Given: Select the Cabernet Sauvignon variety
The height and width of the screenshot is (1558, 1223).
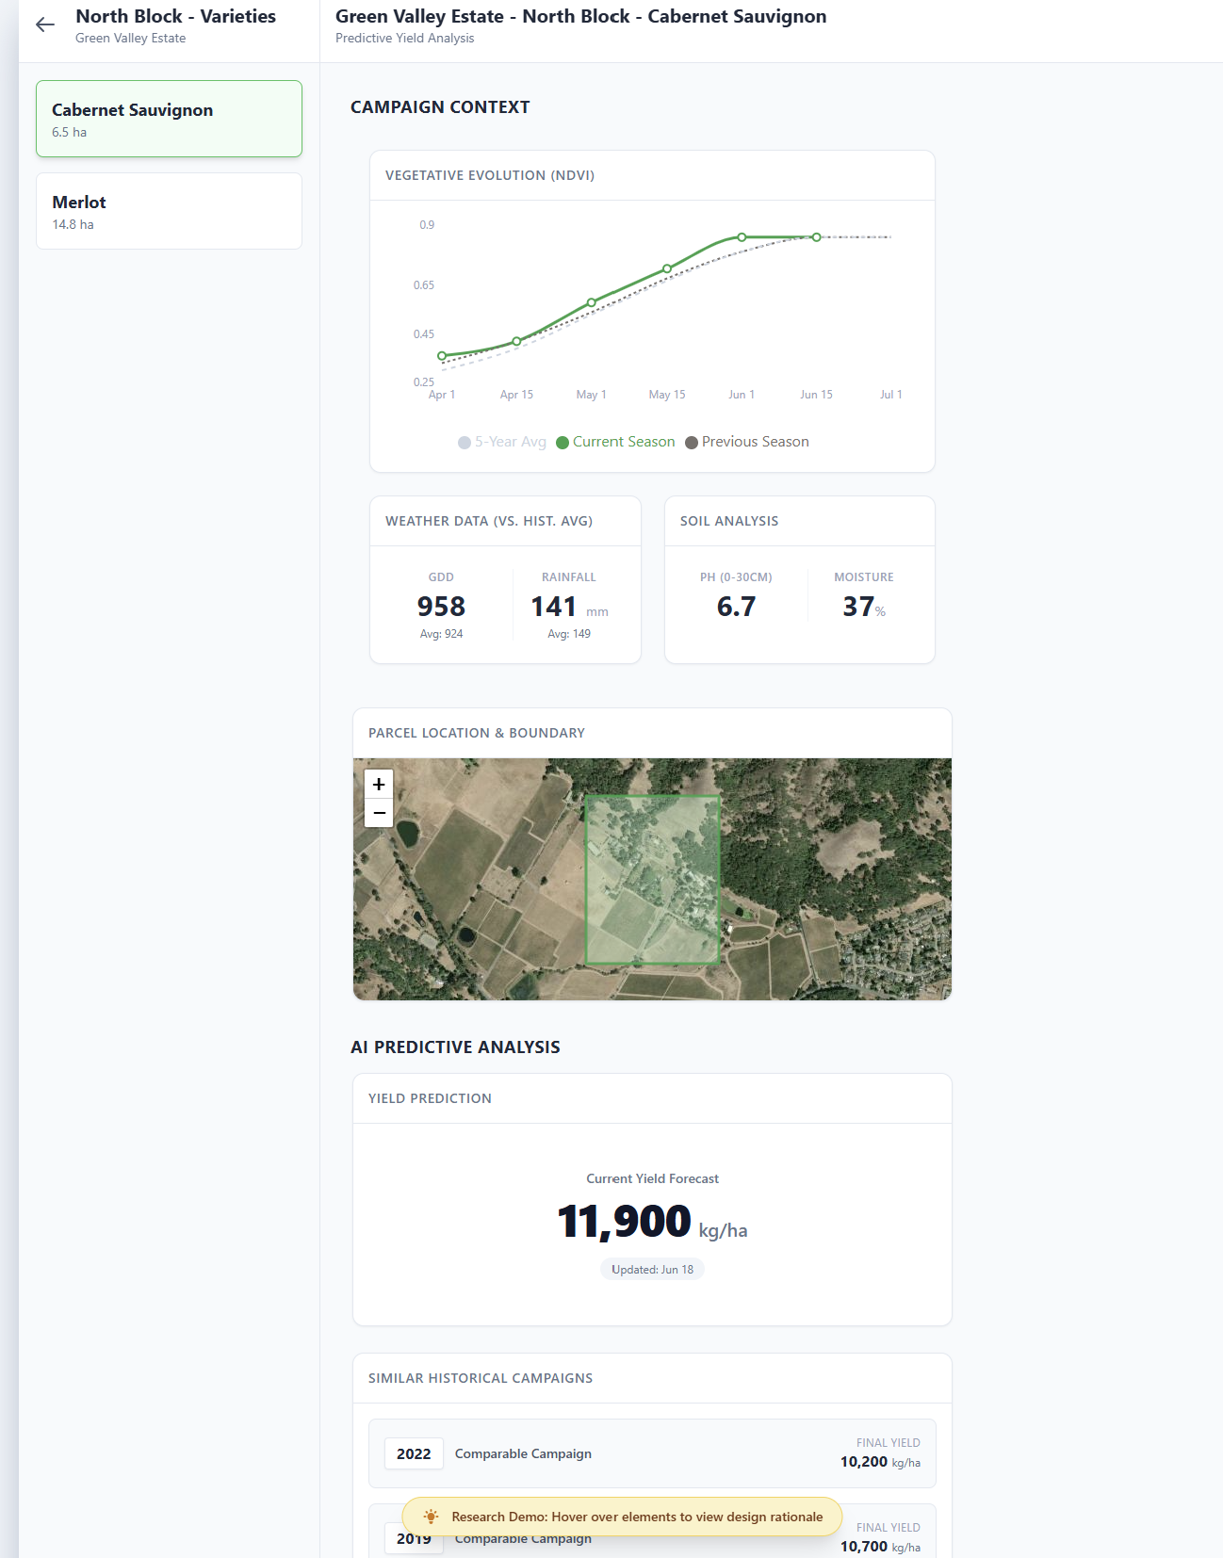Looking at the screenshot, I should 169,119.
